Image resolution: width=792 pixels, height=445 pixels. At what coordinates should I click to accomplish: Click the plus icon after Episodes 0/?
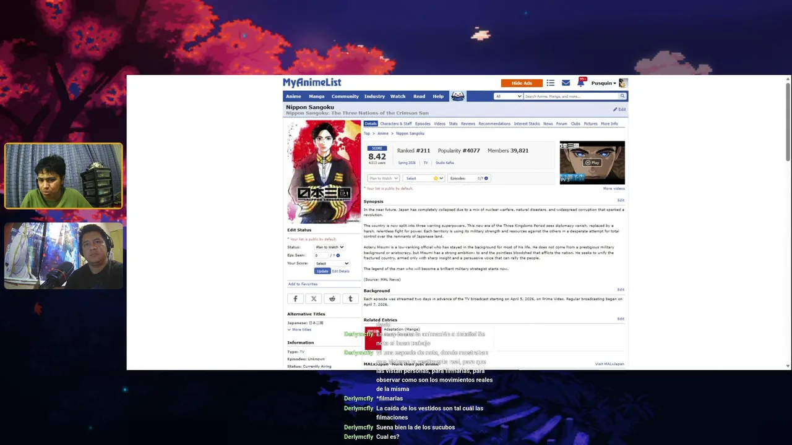click(486, 178)
